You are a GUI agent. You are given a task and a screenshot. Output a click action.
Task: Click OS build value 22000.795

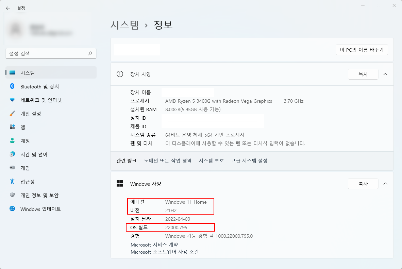176,228
